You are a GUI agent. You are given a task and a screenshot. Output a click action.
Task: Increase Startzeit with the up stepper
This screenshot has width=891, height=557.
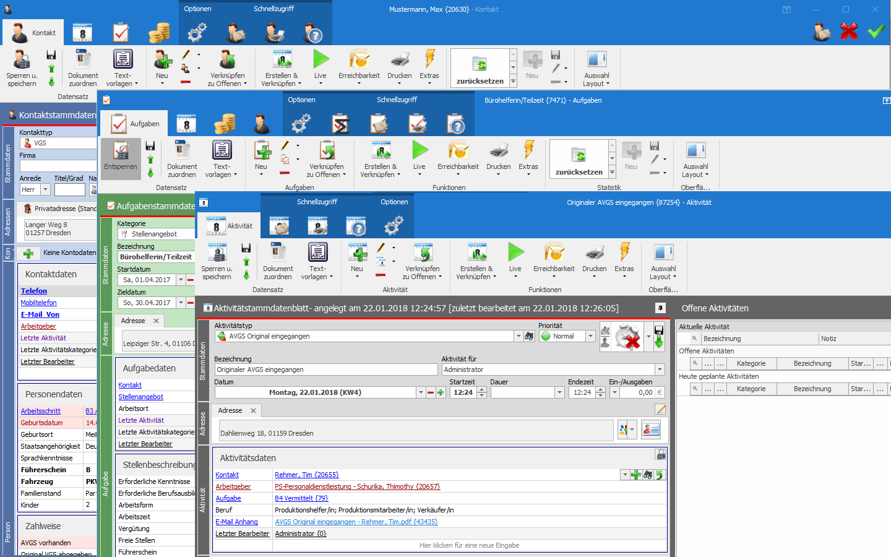(x=481, y=389)
